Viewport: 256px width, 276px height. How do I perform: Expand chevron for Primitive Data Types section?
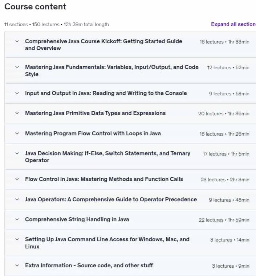click(17, 113)
